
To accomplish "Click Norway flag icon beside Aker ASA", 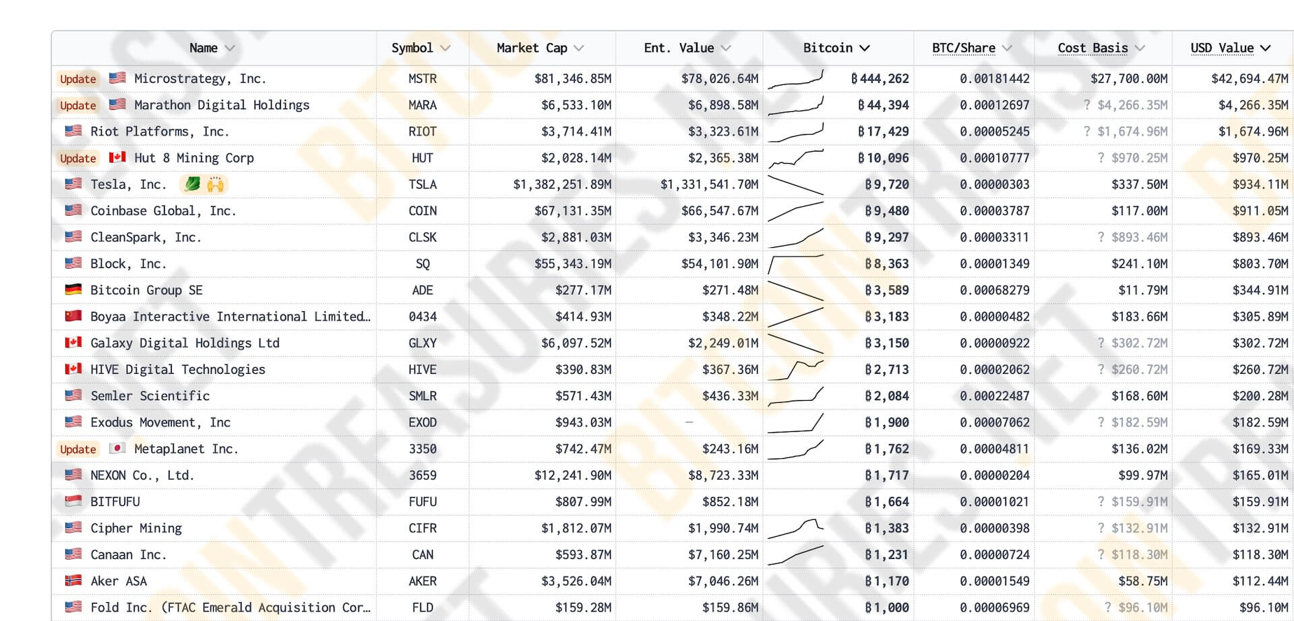I will point(73,581).
